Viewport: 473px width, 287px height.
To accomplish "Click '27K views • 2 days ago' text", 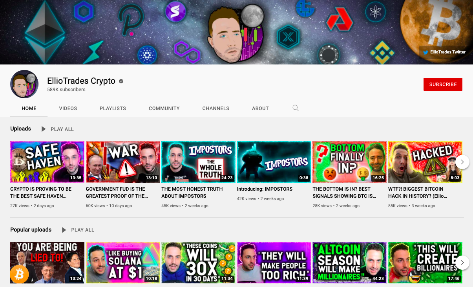I will (32, 206).
